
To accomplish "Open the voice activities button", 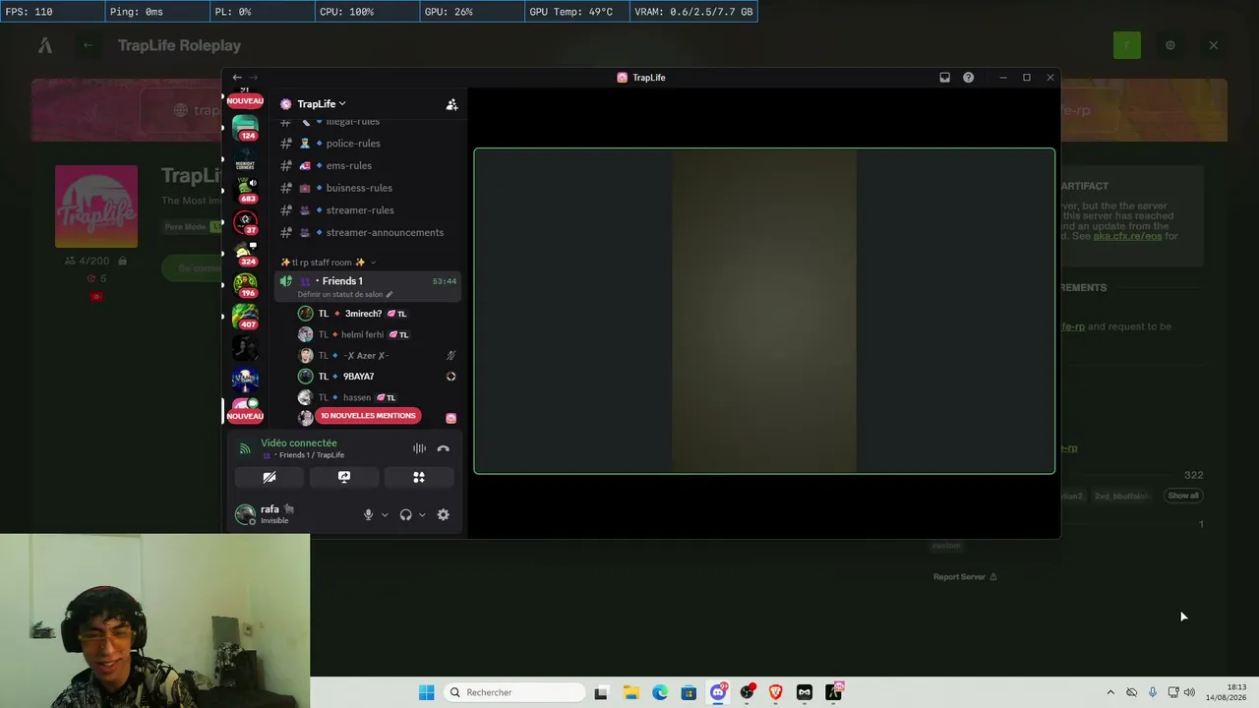I will pyautogui.click(x=419, y=477).
